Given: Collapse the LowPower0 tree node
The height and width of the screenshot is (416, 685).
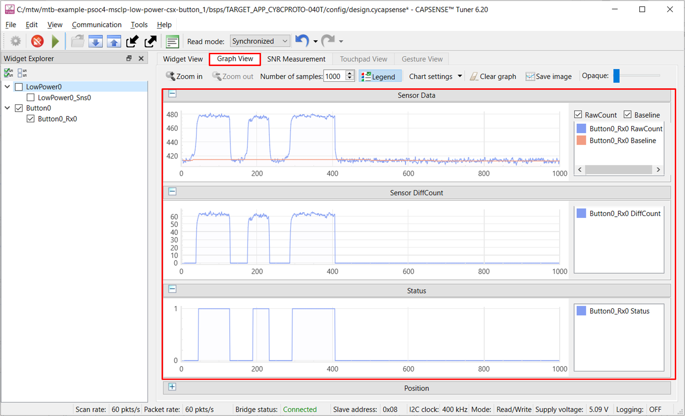Looking at the screenshot, I should tap(7, 87).
